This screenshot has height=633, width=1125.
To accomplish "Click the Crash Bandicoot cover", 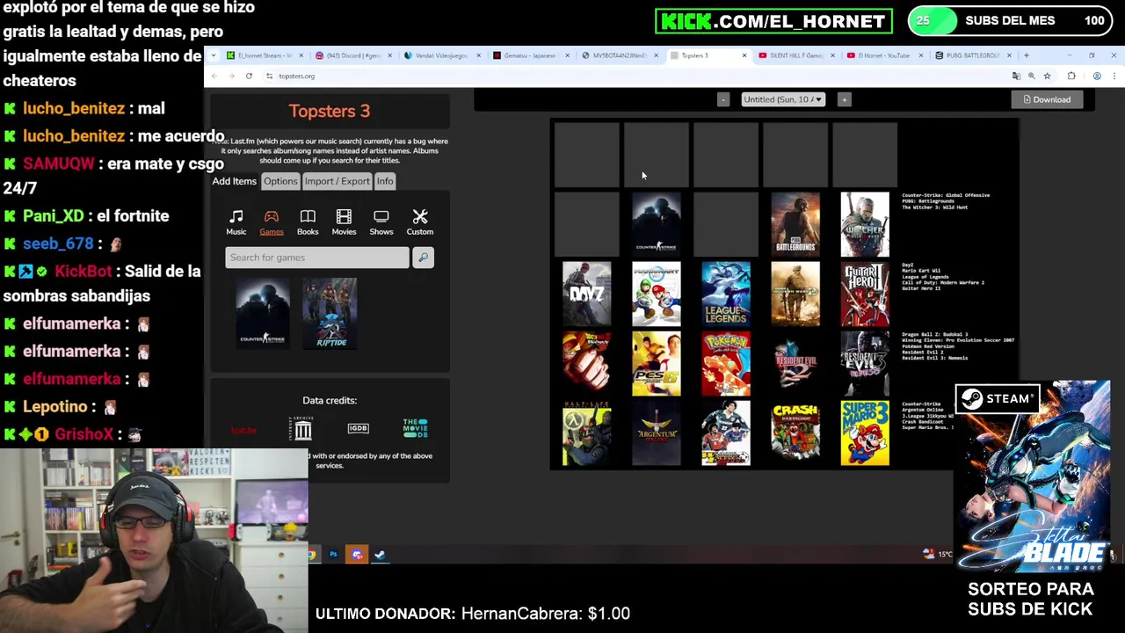I will click(x=795, y=433).
